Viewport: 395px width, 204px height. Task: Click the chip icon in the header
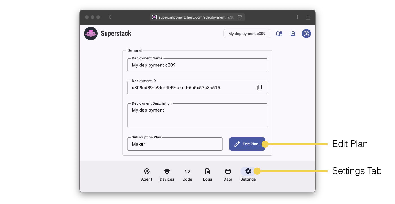click(x=293, y=34)
